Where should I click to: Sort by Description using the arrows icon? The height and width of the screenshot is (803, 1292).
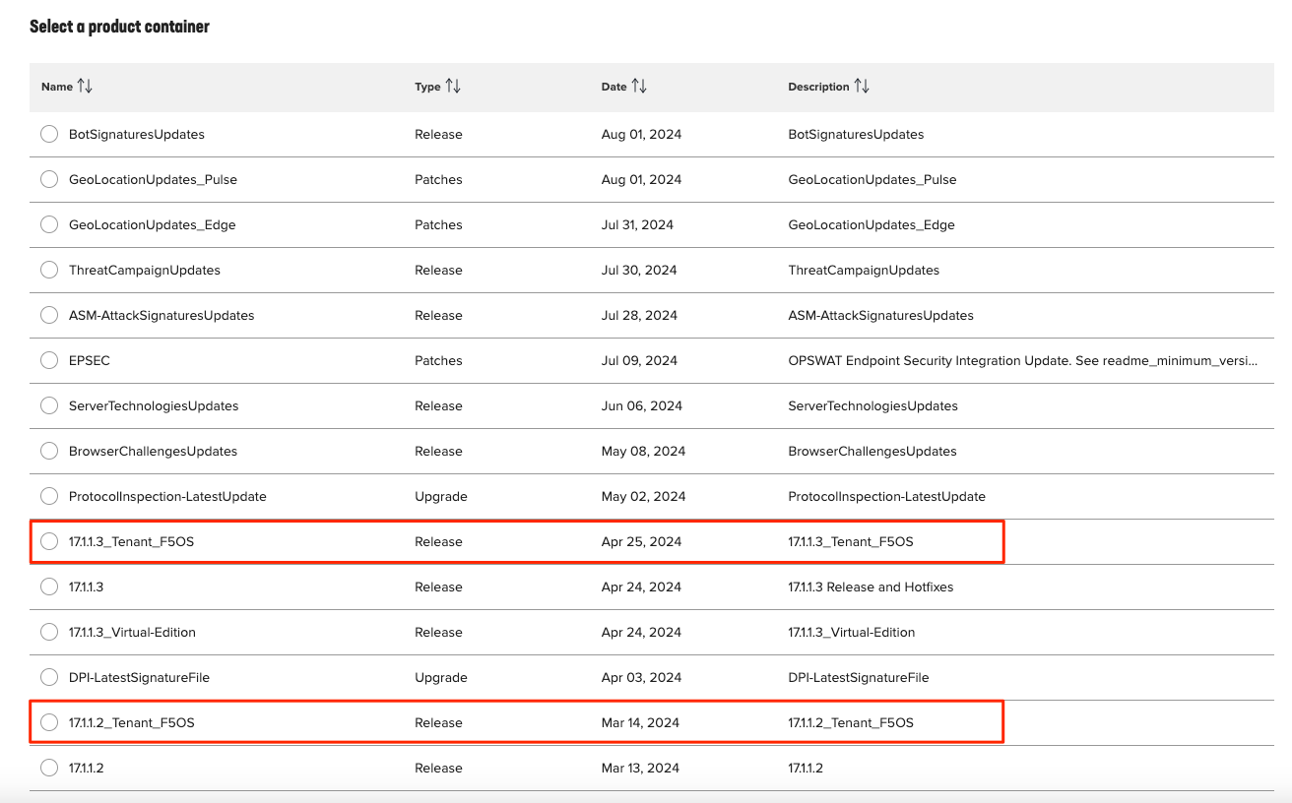tap(862, 87)
